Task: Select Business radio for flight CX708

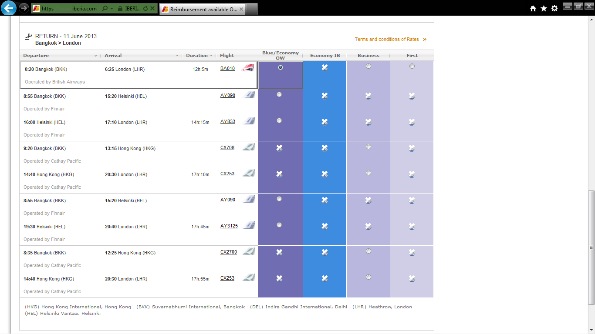Action: click(x=368, y=147)
